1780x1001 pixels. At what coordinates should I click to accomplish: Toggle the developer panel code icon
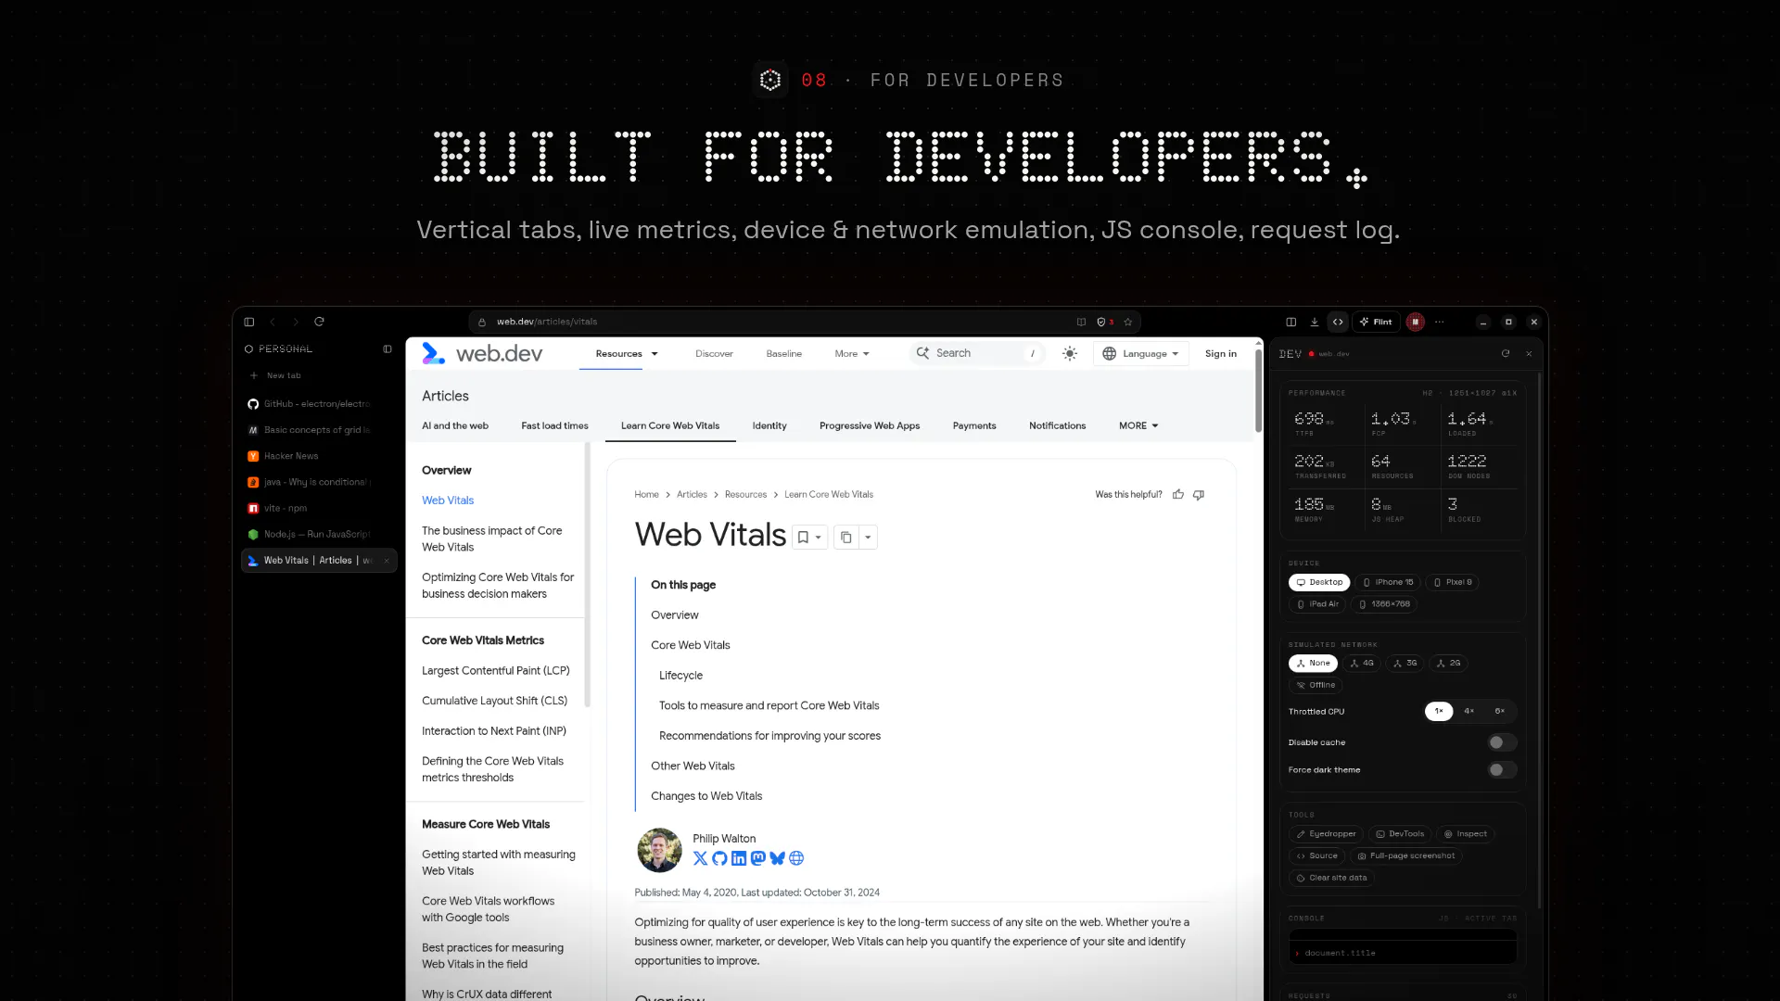coord(1338,322)
